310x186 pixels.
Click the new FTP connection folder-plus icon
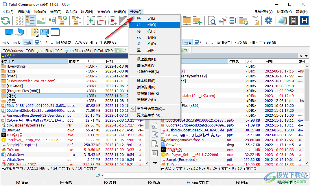click(x=197, y=21)
